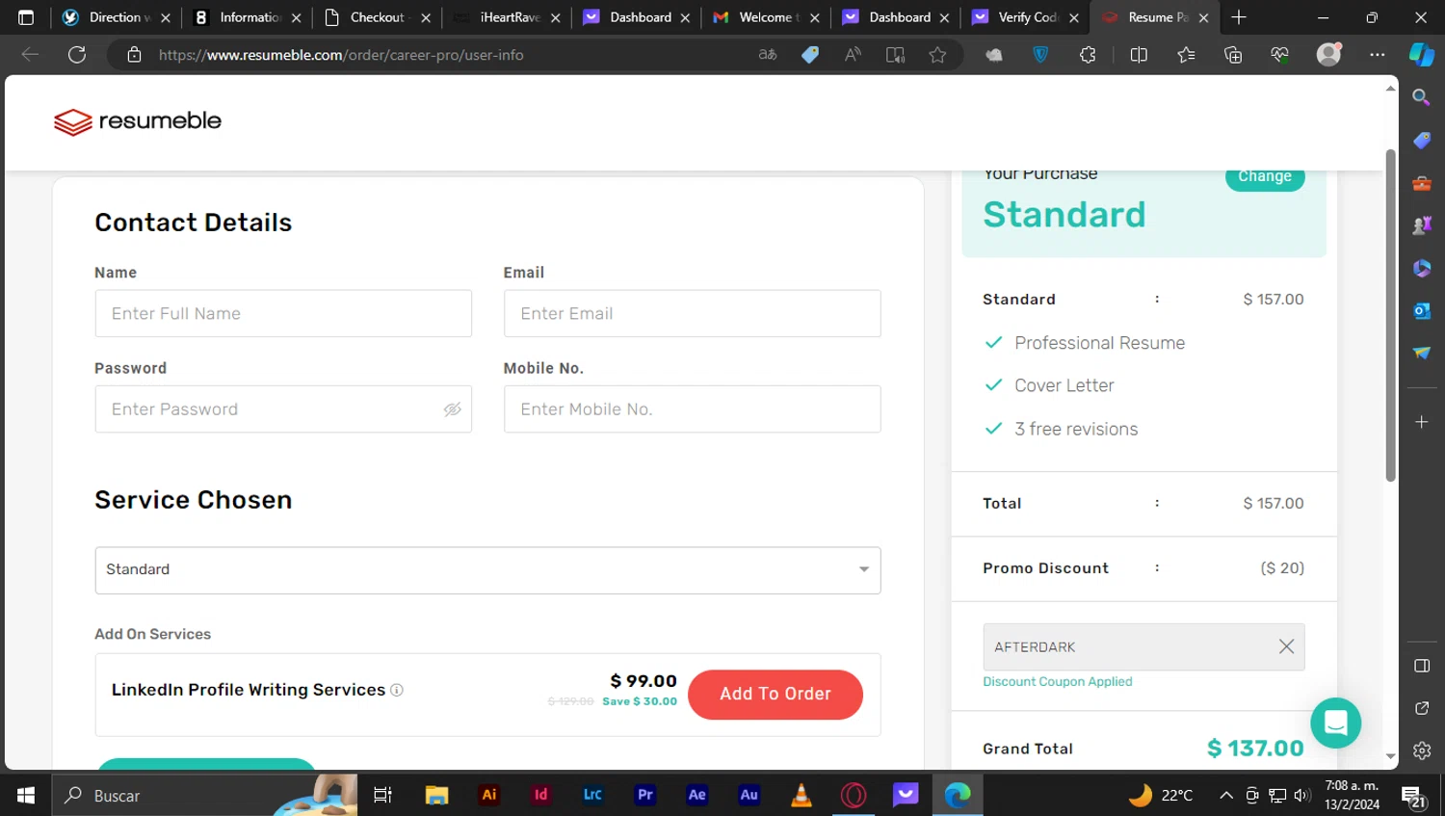
Task: Click the browser back arrow
Action: 30,55
